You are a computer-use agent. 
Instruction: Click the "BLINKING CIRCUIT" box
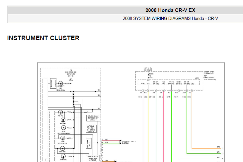coord(53,83)
